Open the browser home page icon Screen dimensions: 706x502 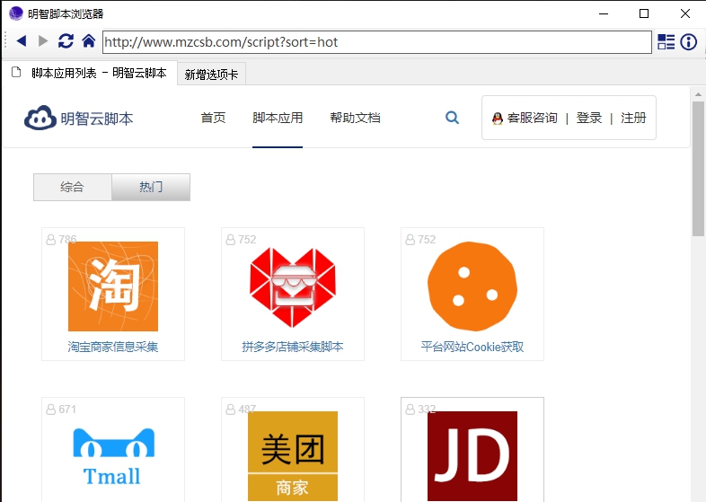(89, 41)
